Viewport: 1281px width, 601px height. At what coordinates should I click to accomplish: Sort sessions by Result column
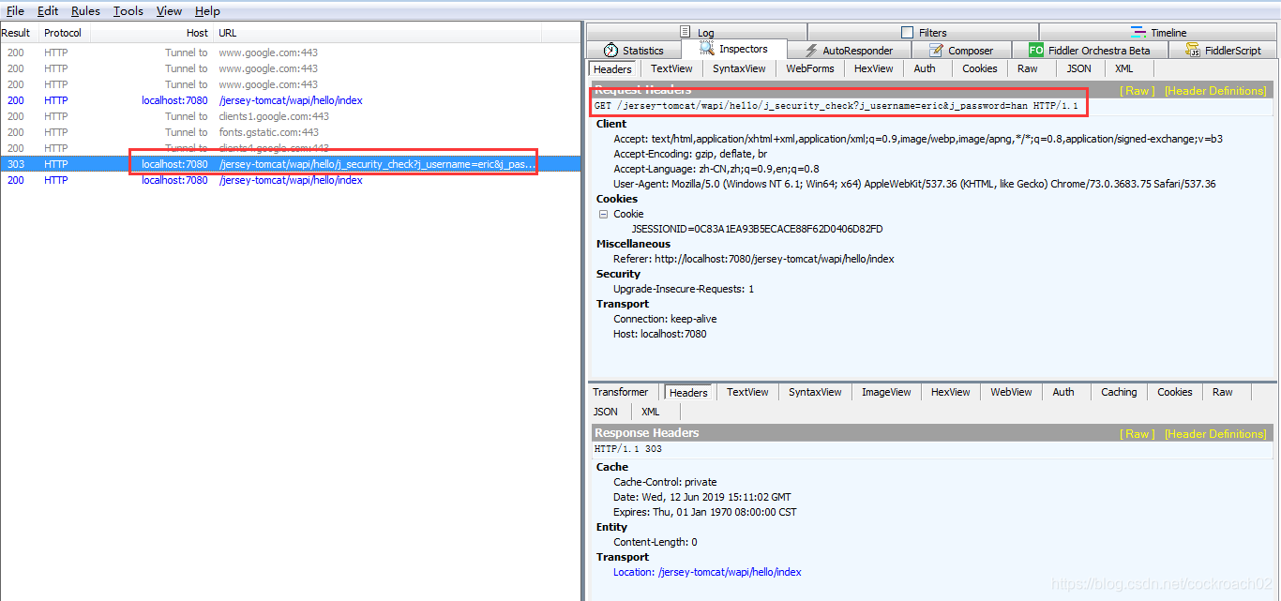(19, 33)
